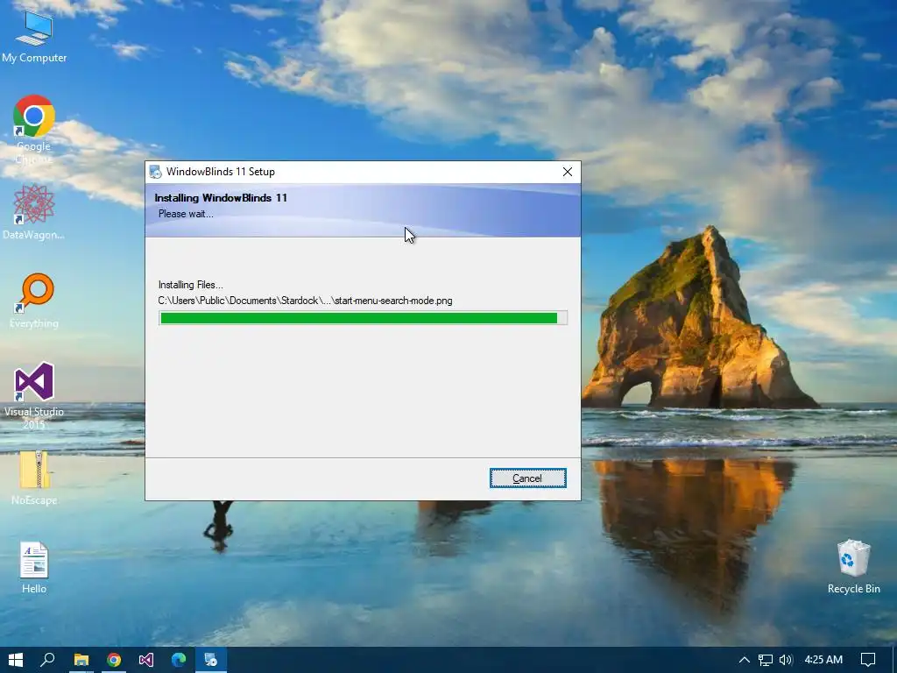Open the Google Chrome desktop shortcut
Screen dimensions: 897x673
(x=34, y=130)
